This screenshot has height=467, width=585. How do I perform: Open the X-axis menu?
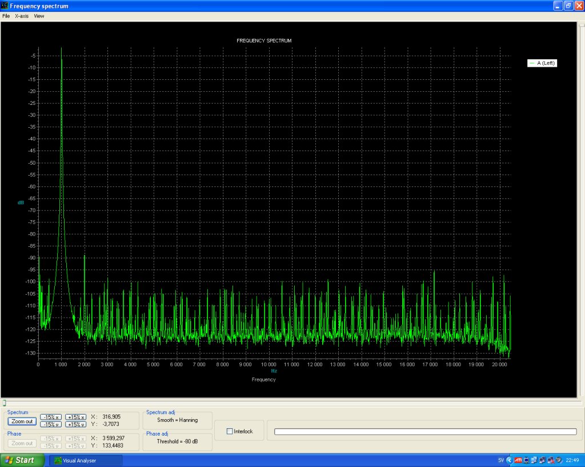tap(22, 16)
